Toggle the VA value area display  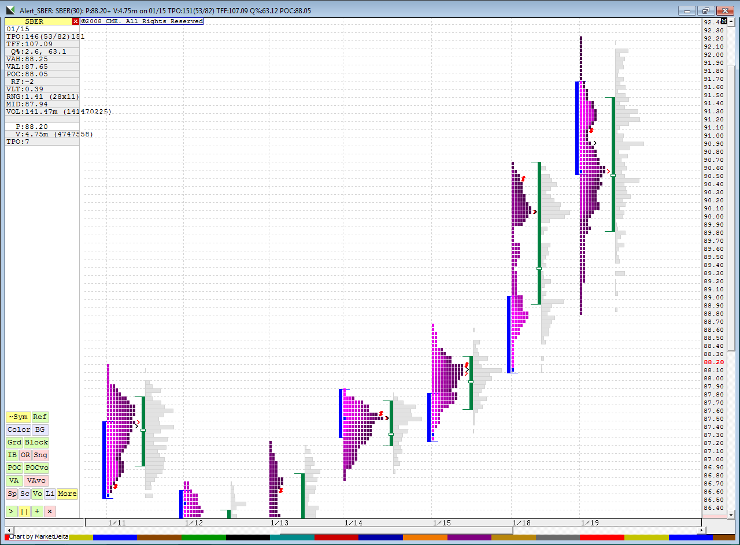(13, 481)
